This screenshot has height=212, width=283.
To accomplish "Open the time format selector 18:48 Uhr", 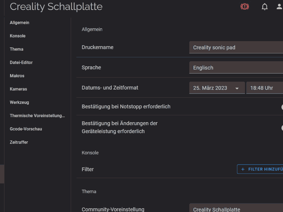I will 266,88.
